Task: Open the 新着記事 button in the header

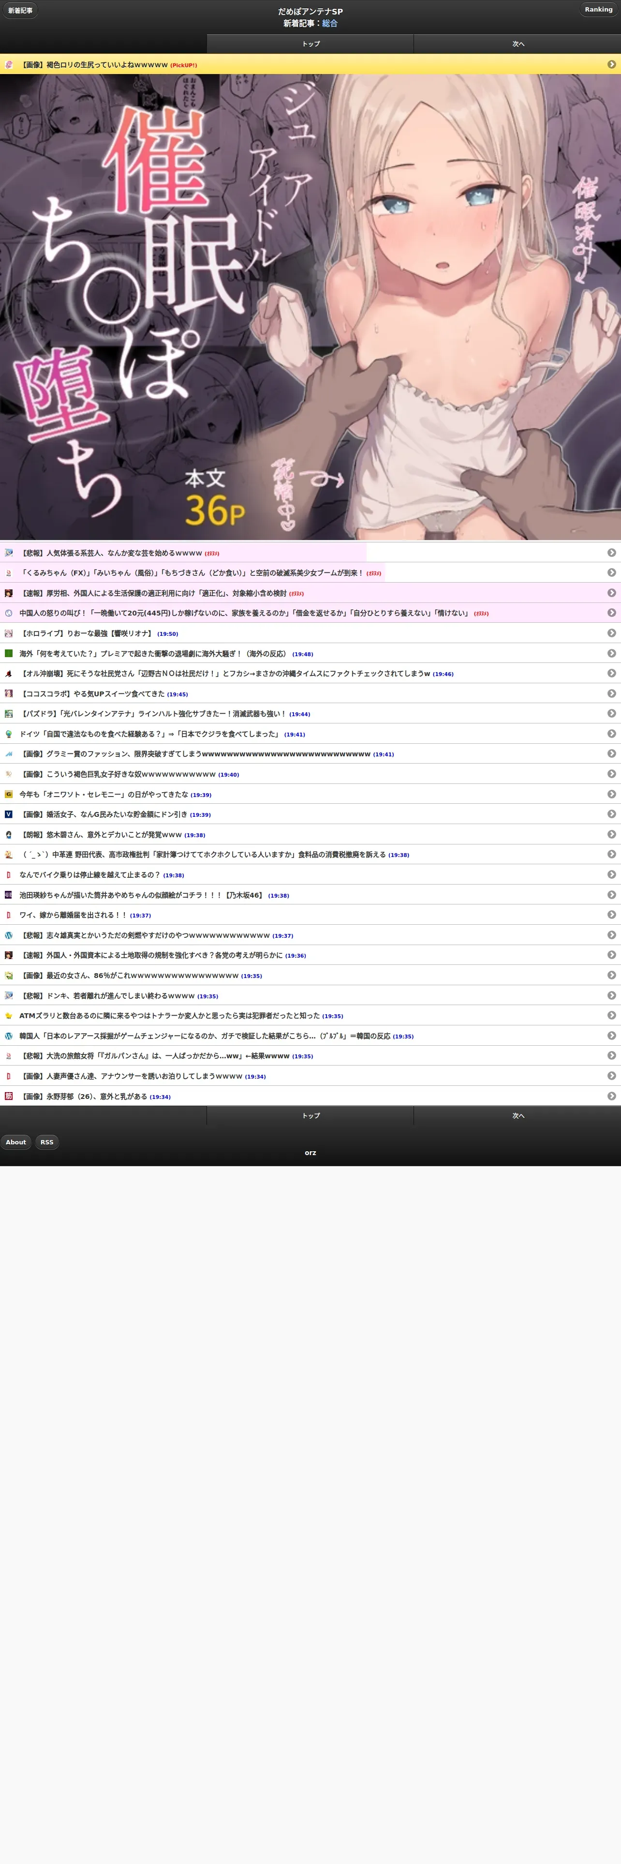Action: [20, 10]
